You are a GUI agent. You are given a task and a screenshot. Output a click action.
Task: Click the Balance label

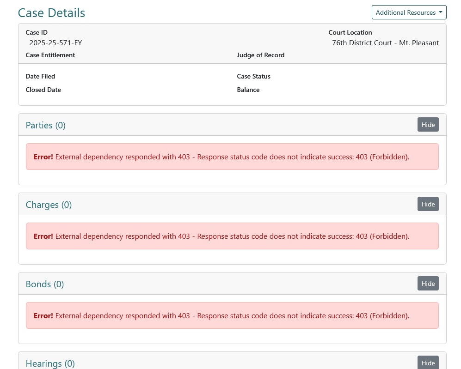(248, 90)
